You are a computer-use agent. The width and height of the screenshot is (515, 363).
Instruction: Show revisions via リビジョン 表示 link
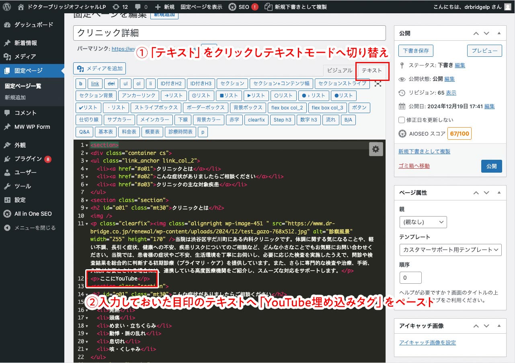click(x=451, y=93)
